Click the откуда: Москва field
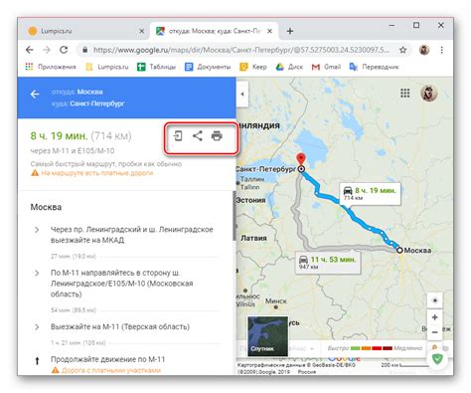 (x=78, y=92)
